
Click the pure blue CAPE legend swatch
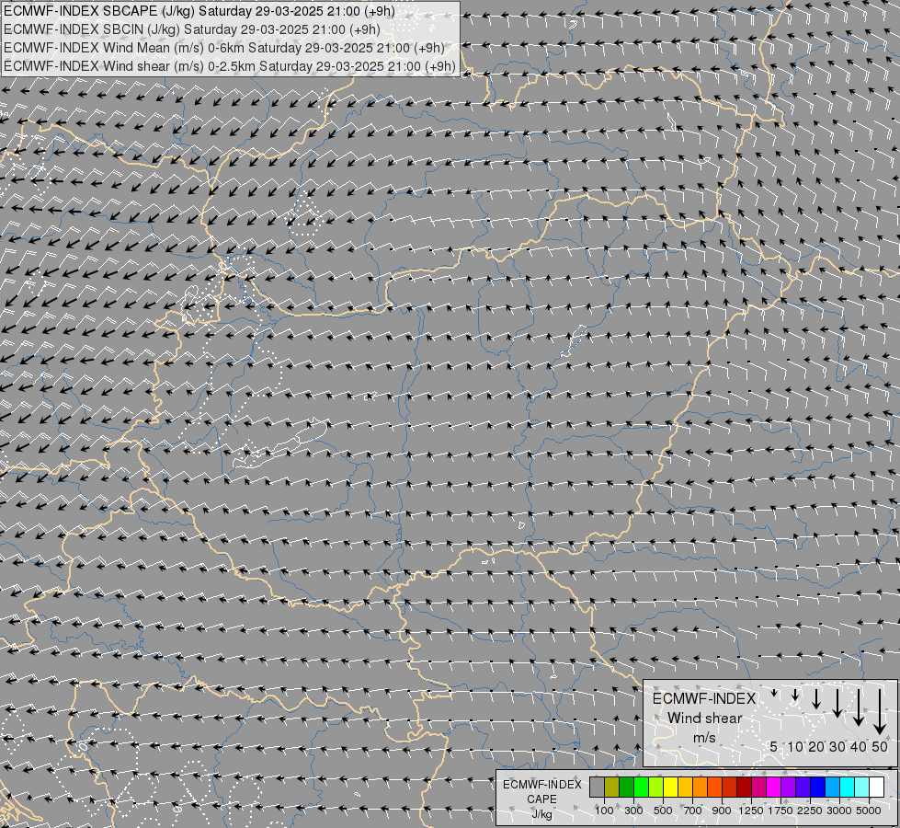point(818,787)
